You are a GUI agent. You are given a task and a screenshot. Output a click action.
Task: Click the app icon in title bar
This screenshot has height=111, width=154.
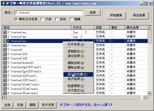[x=3, y=3]
